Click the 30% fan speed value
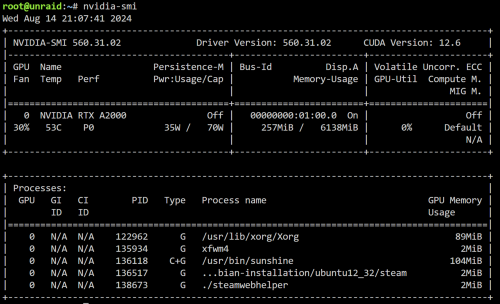Screen dimensions: 500x304 click(21, 127)
